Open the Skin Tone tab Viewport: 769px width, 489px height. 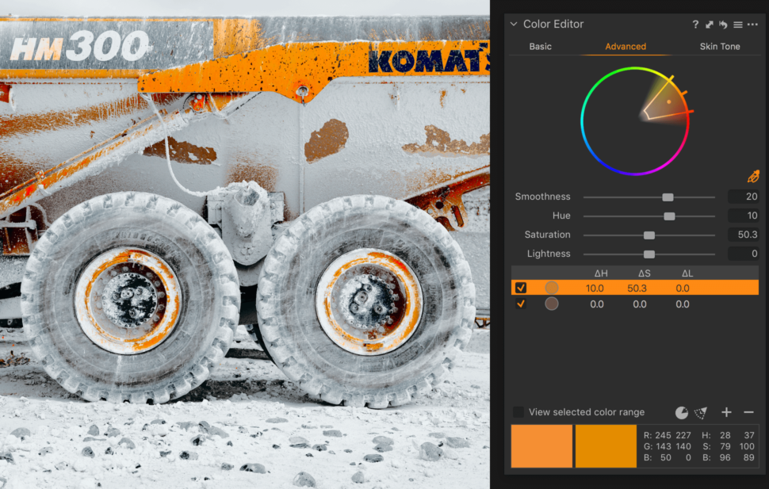pos(719,46)
